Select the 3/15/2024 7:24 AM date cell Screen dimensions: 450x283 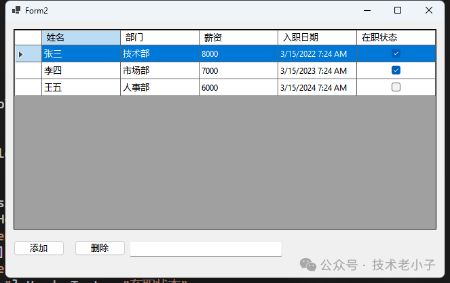click(317, 87)
